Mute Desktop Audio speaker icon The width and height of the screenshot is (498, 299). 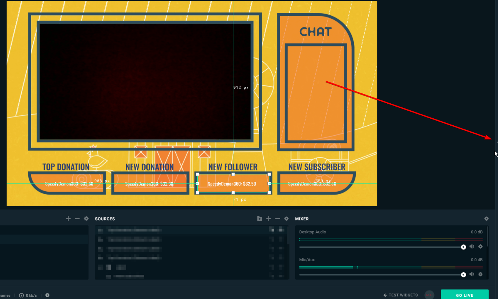[472, 247]
